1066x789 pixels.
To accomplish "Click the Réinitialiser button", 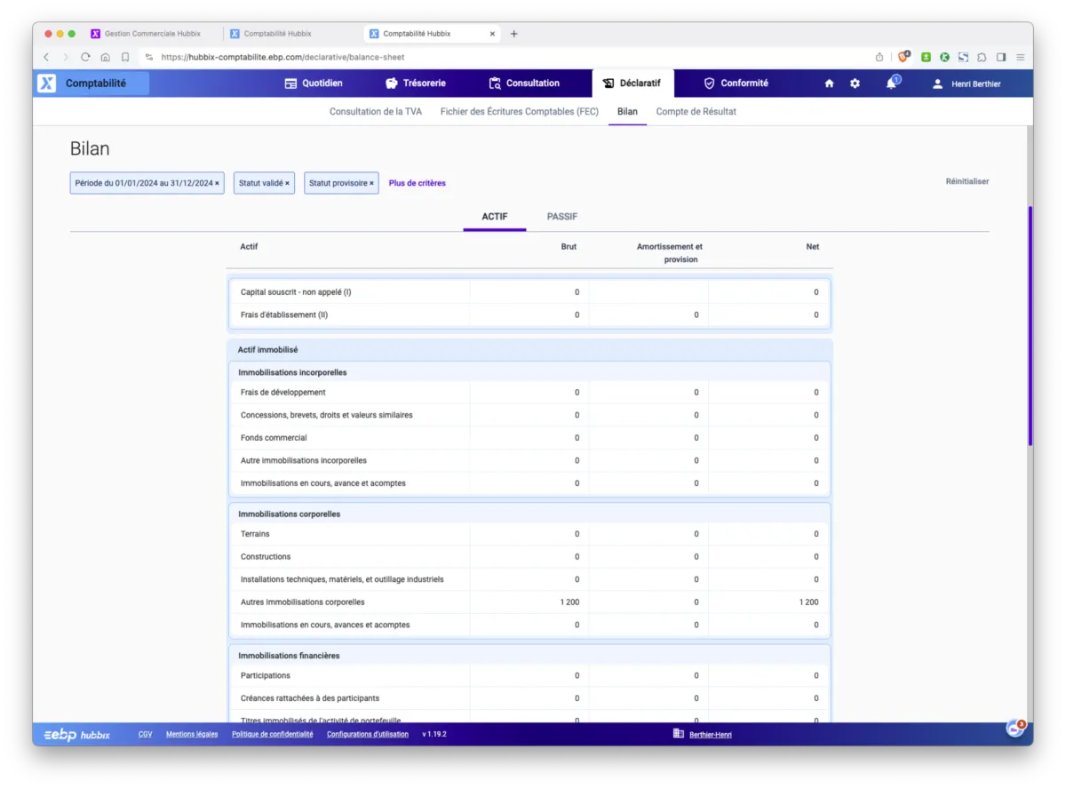I will pos(967,181).
